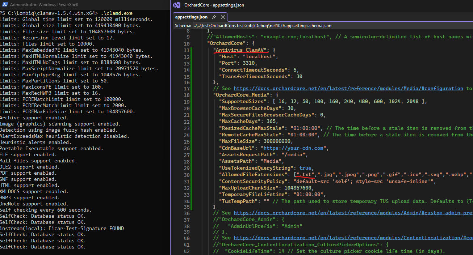
Task: Click "AlertExceedsMax heuristic detection disabled" line
Action: pos(64,136)
